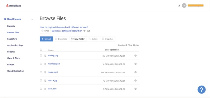Click the 4.2 KB size value
Image resolution: width=210 pixels, height=98 pixels.
pyautogui.click(x=106, y=64)
